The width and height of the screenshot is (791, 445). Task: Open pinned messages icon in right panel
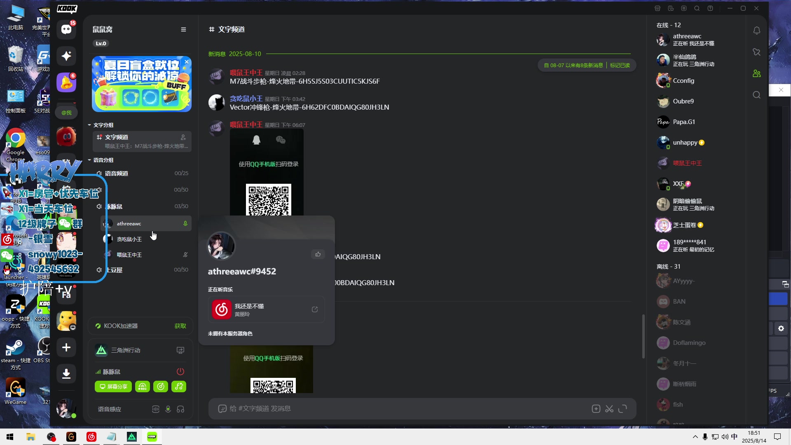tap(757, 52)
